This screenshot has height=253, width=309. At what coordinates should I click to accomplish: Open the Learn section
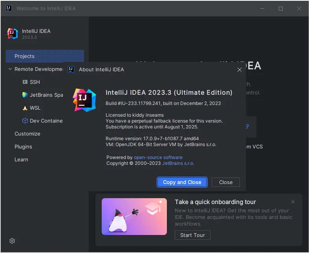pos(21,160)
